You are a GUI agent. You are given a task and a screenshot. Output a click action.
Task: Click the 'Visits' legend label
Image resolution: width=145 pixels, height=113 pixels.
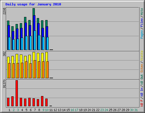pos(142,56)
